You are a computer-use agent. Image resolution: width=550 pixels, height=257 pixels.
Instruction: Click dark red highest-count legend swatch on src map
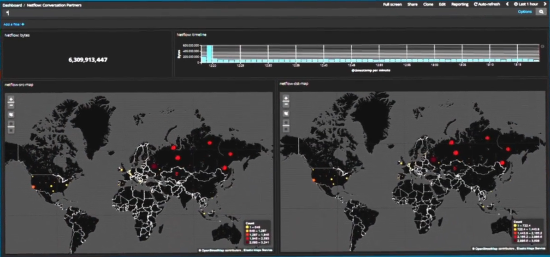pyautogui.click(x=248, y=242)
